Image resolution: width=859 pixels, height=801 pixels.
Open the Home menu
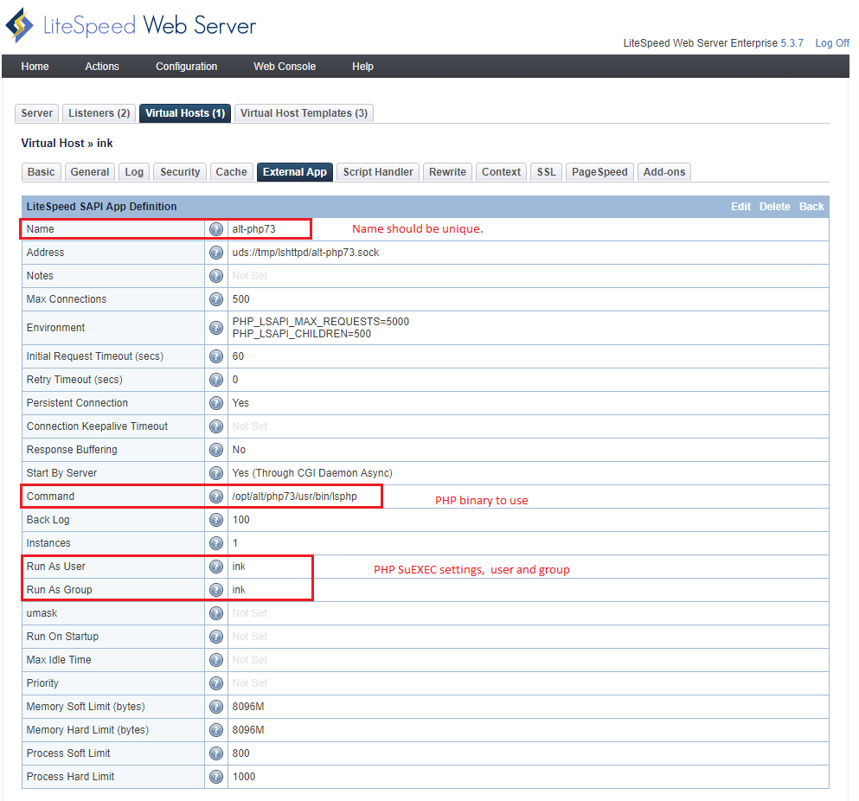(35, 67)
